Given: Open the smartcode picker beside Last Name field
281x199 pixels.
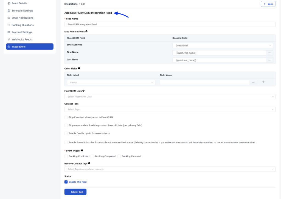Looking at the screenshot, I should (269, 60).
